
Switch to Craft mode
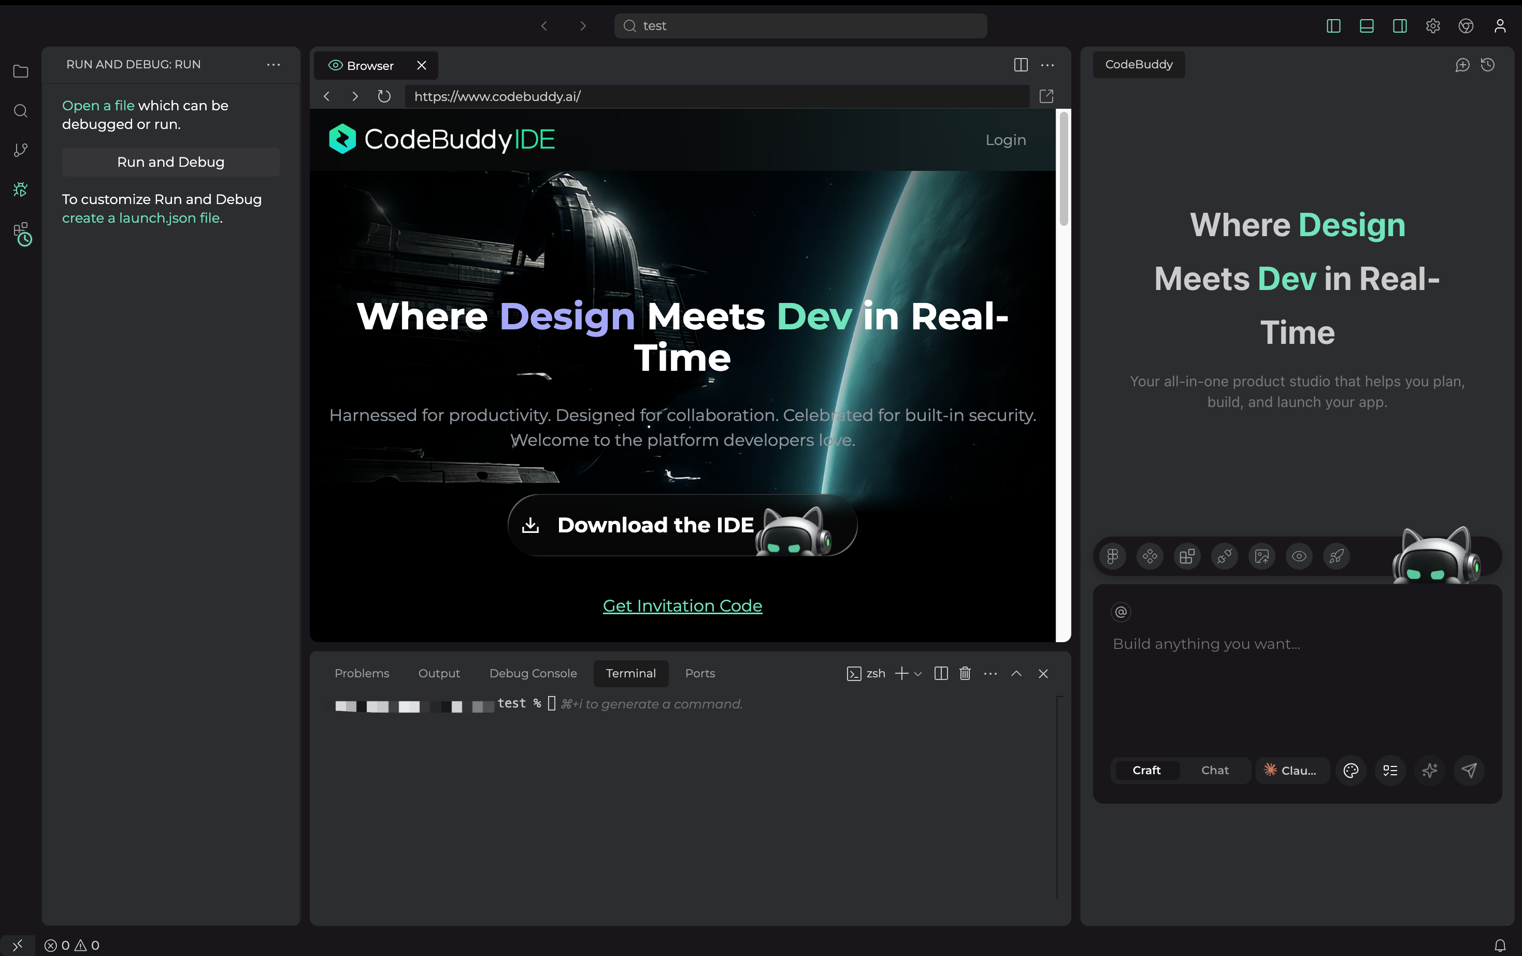[1146, 770]
